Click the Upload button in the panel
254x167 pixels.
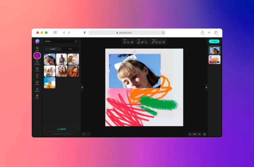point(61,129)
